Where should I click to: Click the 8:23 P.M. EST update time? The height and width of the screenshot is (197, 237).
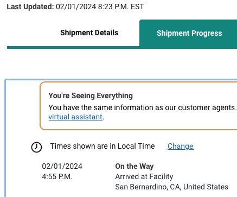(121, 7)
